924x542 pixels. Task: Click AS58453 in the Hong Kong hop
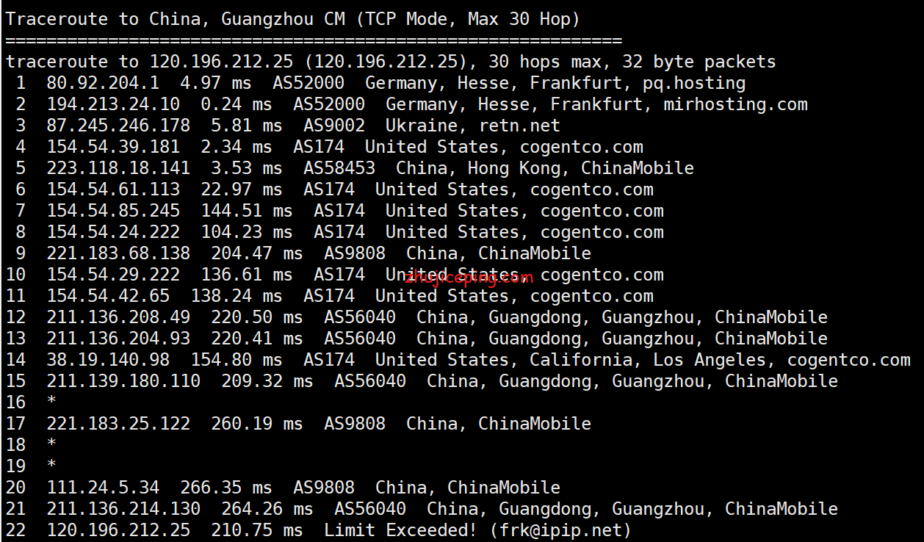pyautogui.click(x=339, y=168)
